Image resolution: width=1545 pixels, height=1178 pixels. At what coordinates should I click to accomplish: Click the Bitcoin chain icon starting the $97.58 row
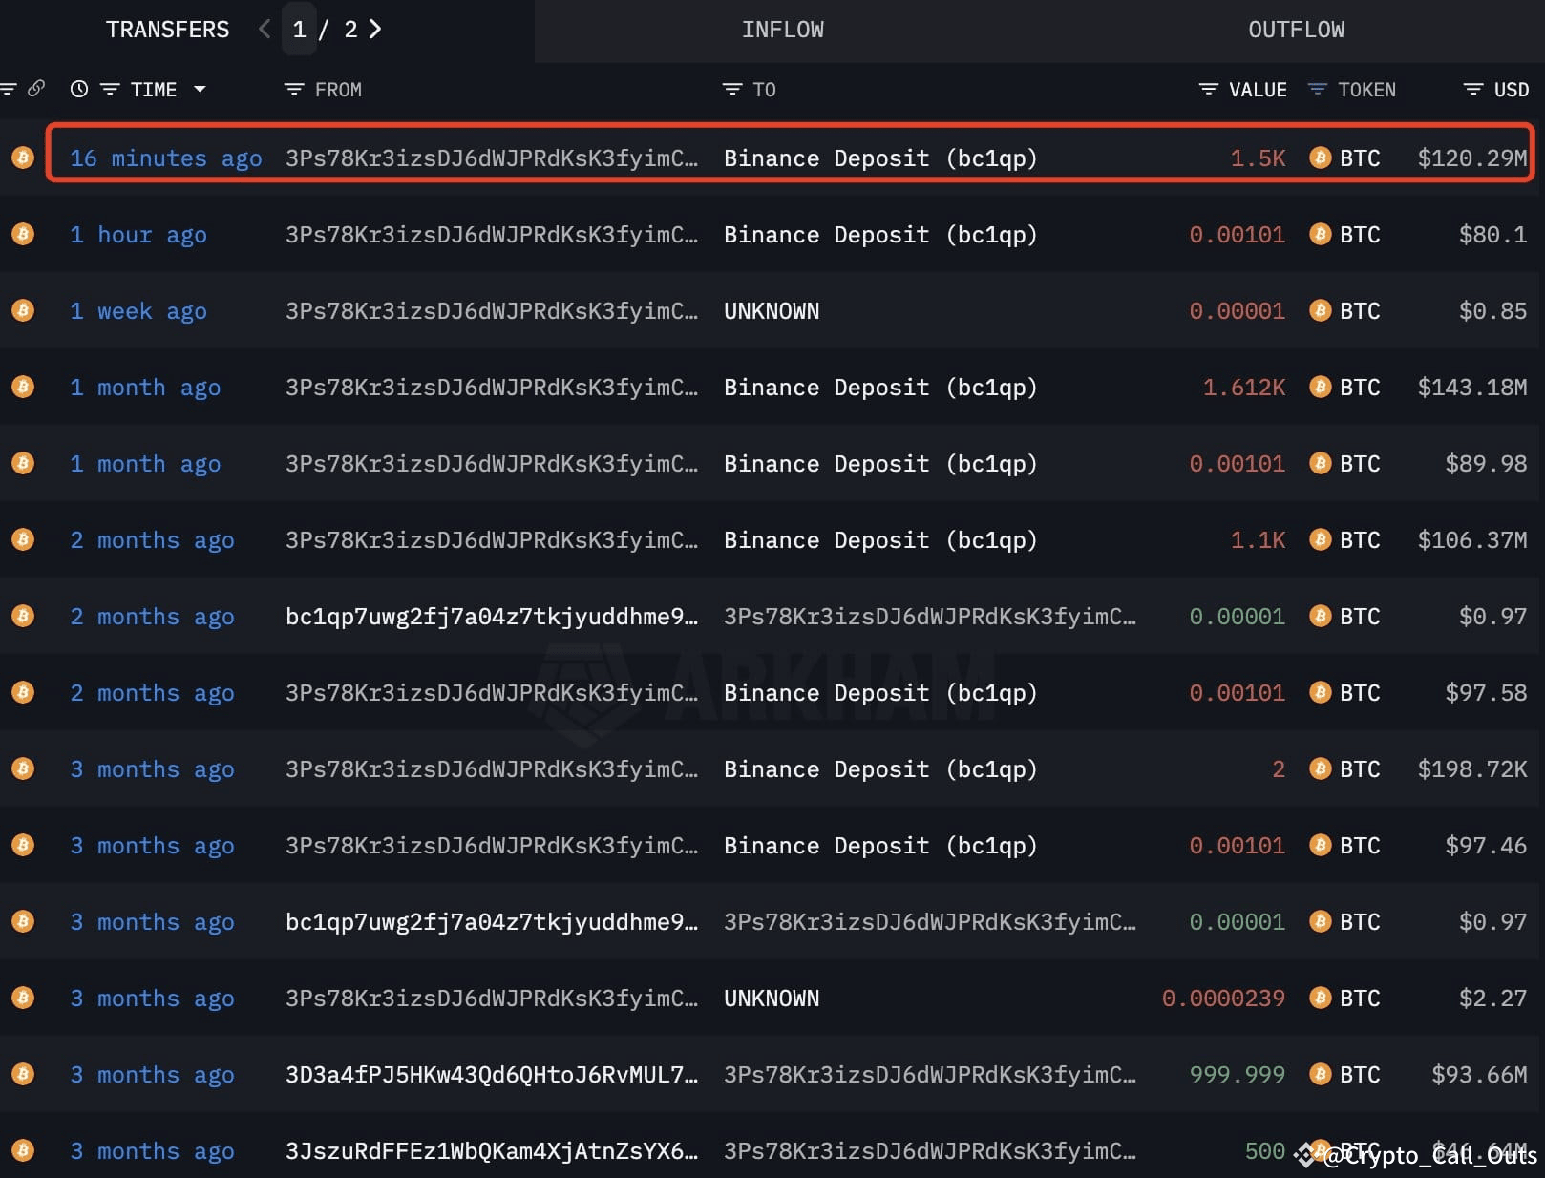pyautogui.click(x=23, y=692)
